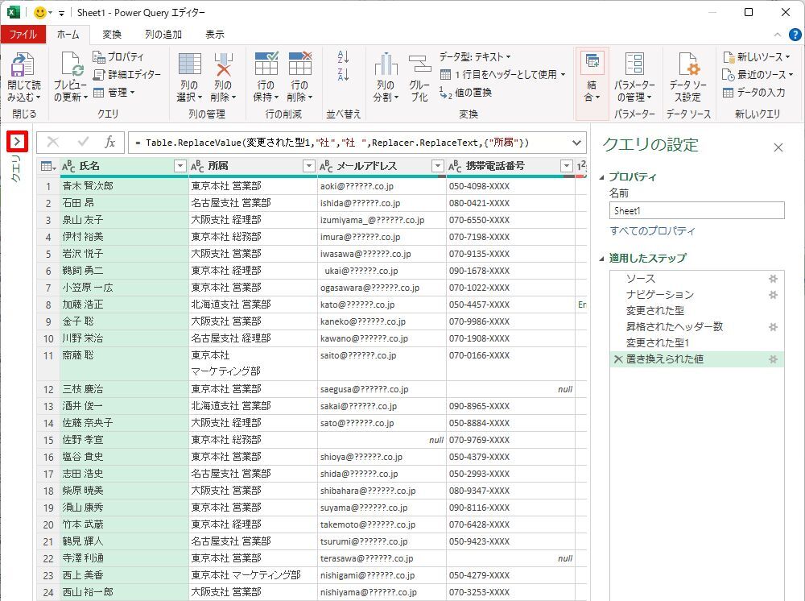Select the 変更された型 step

pos(654,311)
